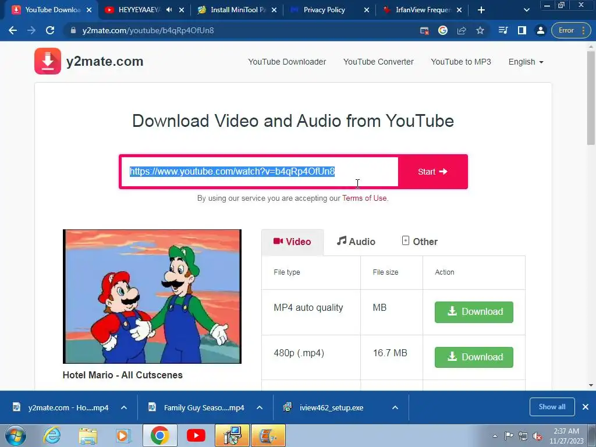The image size is (596, 447).
Task: Switch to HEYYEYAAEYA YouTube tab
Action: pos(139,10)
